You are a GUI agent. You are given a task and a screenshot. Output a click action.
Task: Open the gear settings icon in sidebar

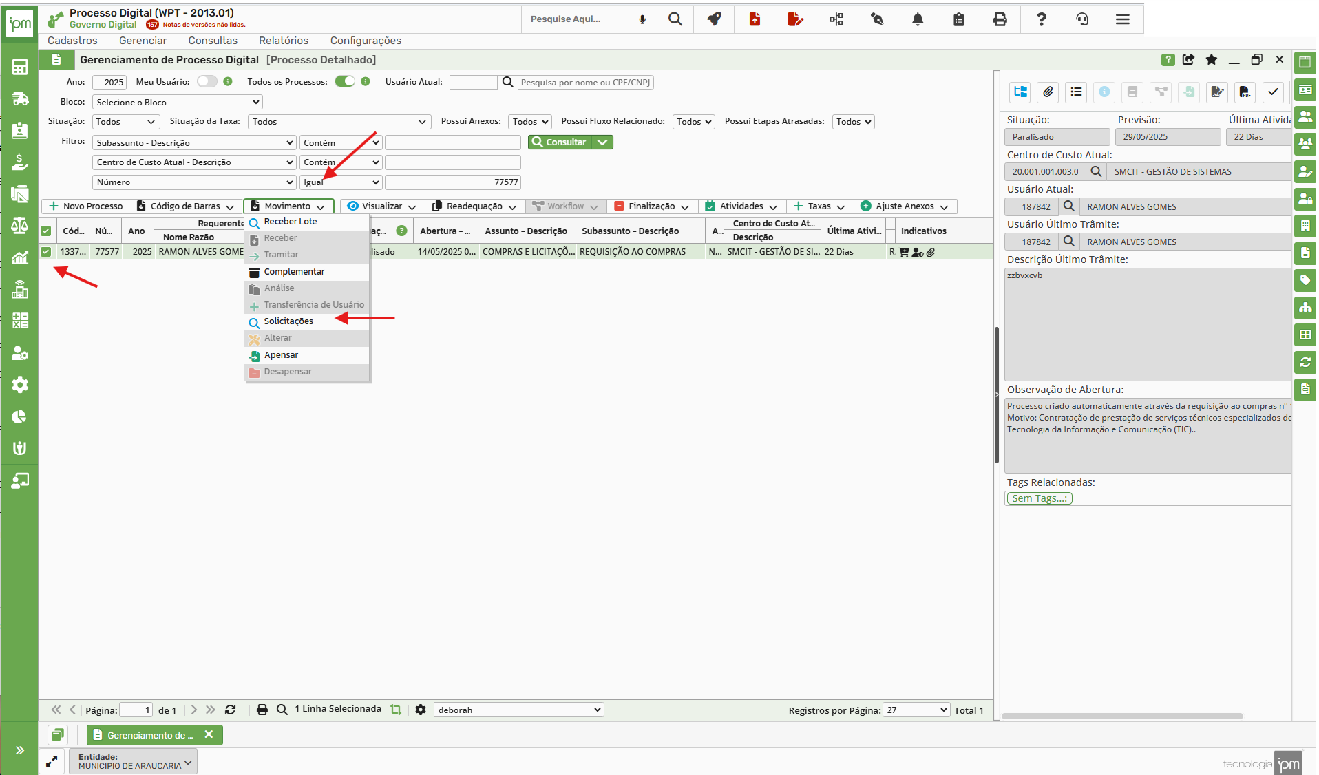20,385
